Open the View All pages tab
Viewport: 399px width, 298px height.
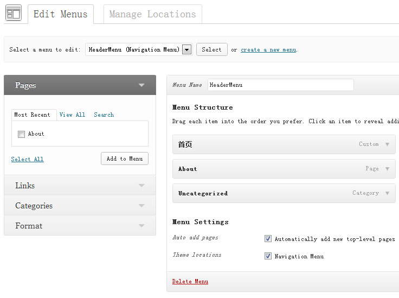point(72,115)
